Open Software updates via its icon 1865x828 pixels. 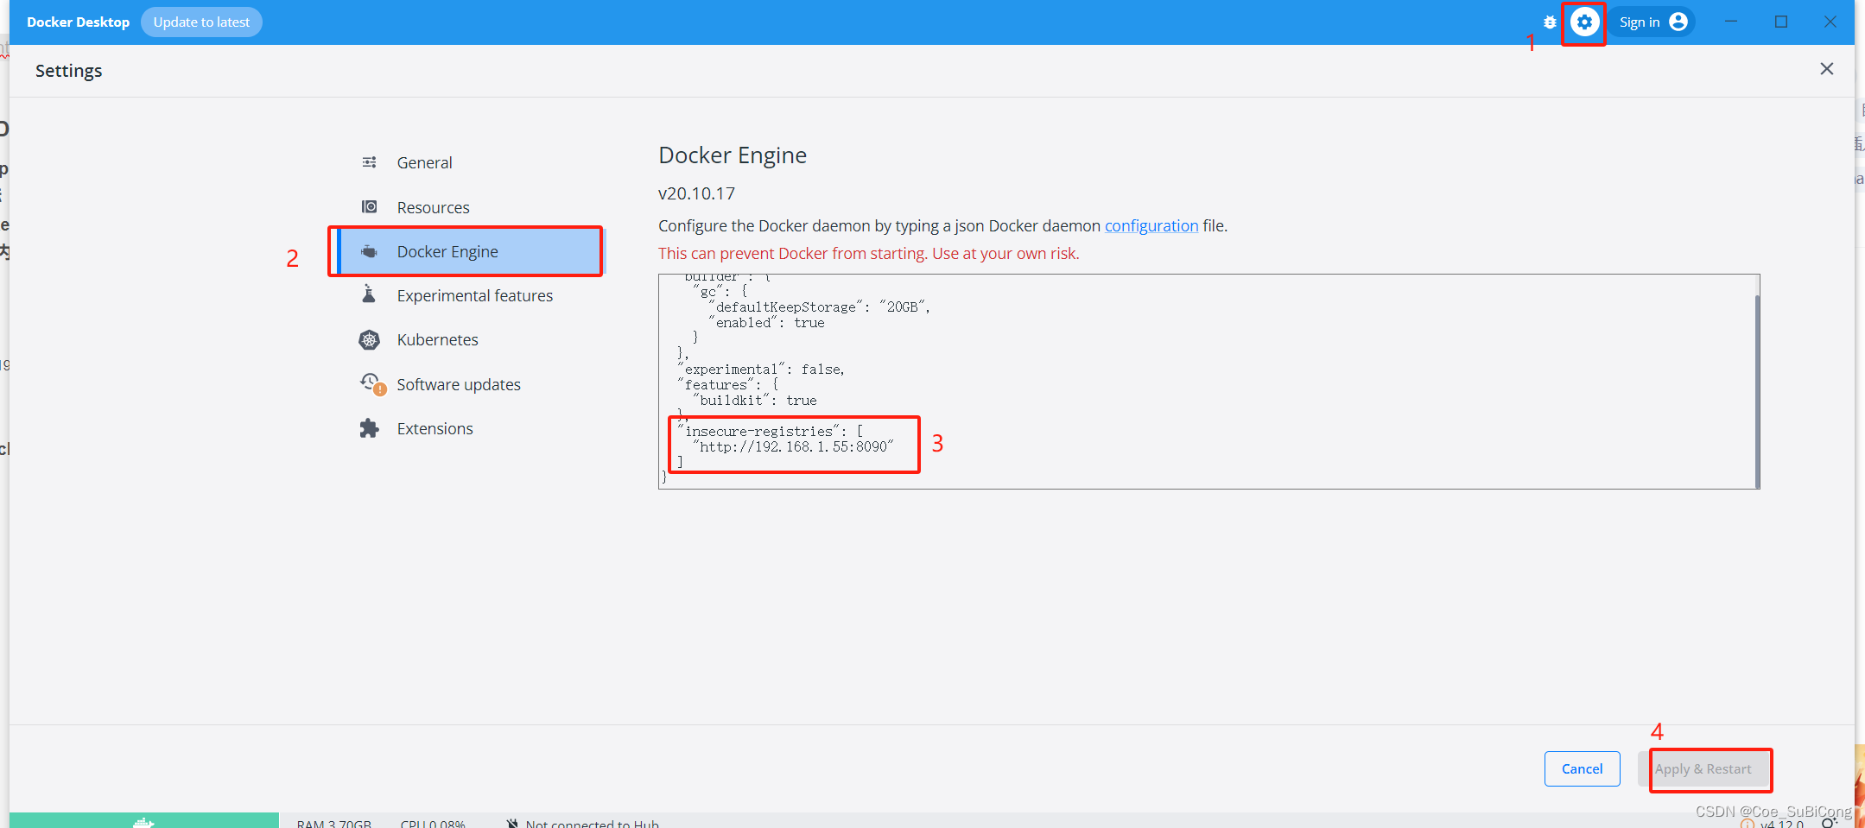pos(370,383)
